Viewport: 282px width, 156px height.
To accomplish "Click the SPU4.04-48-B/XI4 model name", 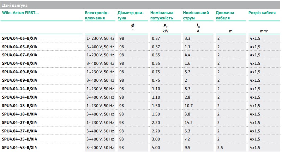I will point(19,148).
